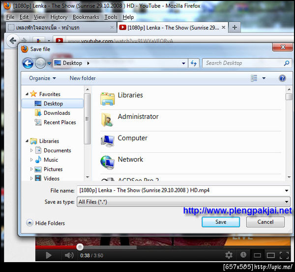Viewport: 295px width, 272px height.
Task: Open Firefox File menu
Action: [10, 17]
